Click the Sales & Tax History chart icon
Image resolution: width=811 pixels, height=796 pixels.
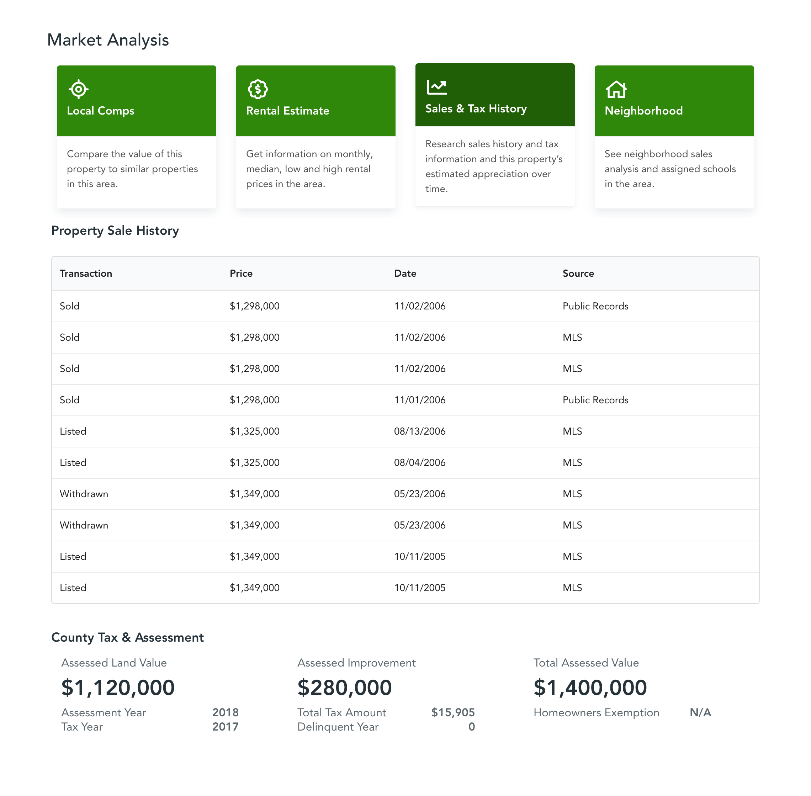click(x=436, y=87)
